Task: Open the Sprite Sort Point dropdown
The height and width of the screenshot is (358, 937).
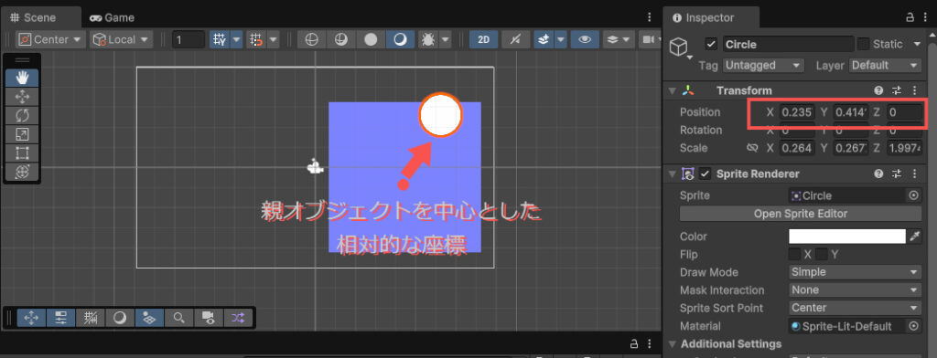Action: [856, 308]
